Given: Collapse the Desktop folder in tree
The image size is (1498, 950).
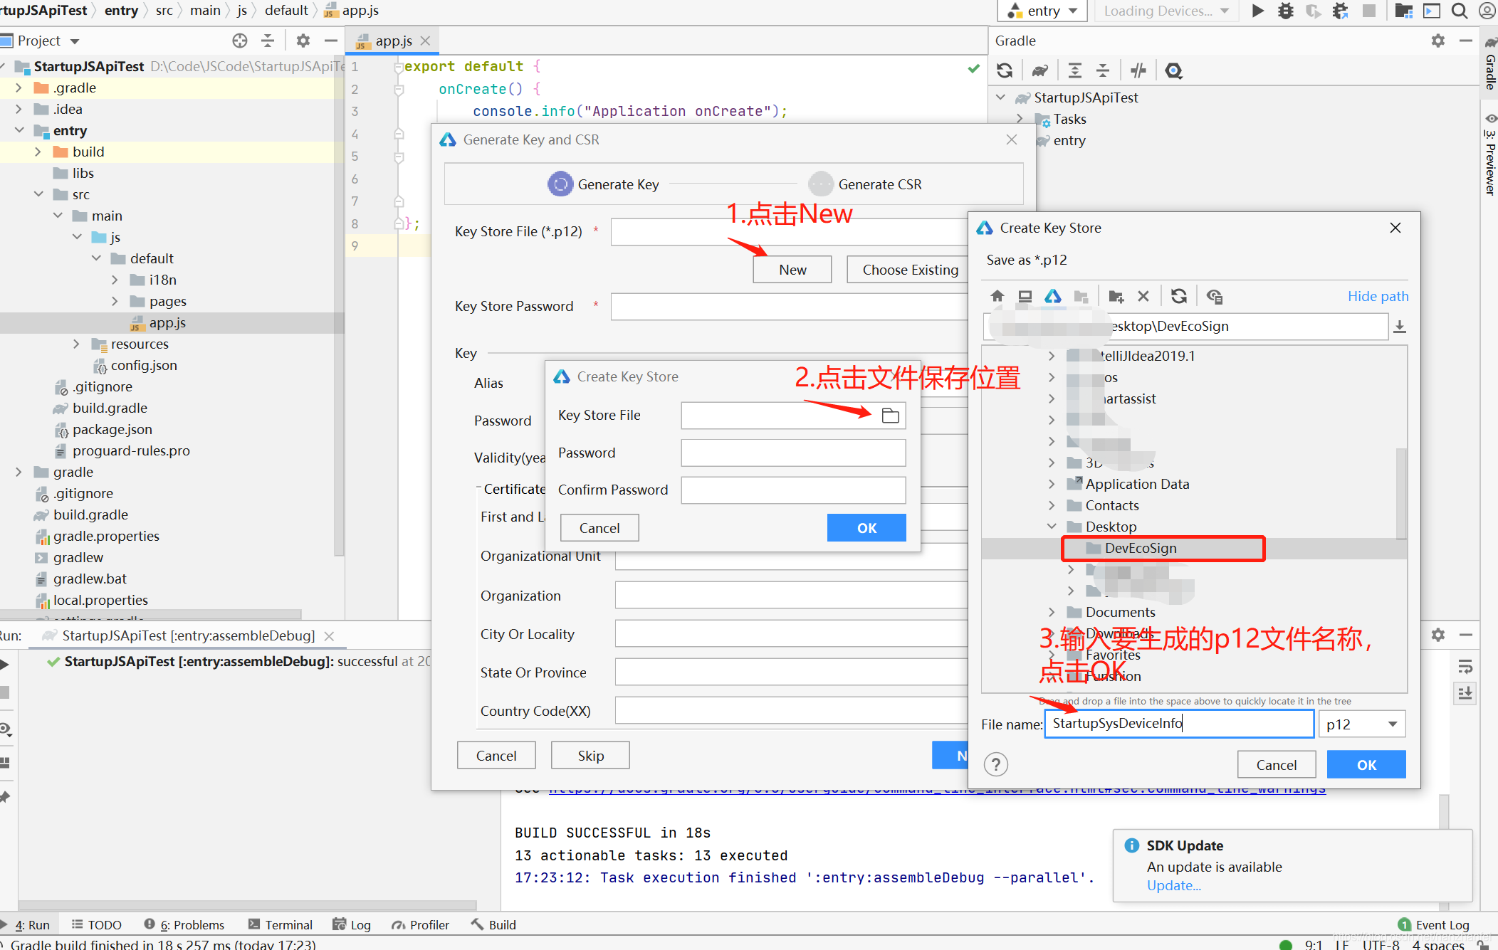Looking at the screenshot, I should click(1052, 527).
